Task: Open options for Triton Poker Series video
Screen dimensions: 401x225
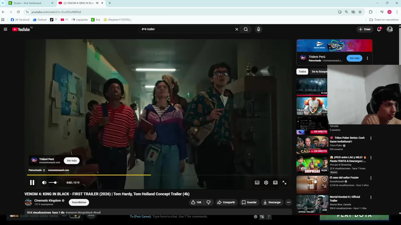Action: pyautogui.click(x=371, y=138)
